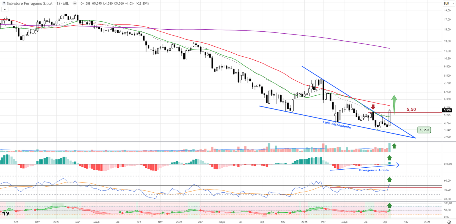Open chart settings gear at bottom-right
Viewport: 456px width, 224px height.
point(449,222)
